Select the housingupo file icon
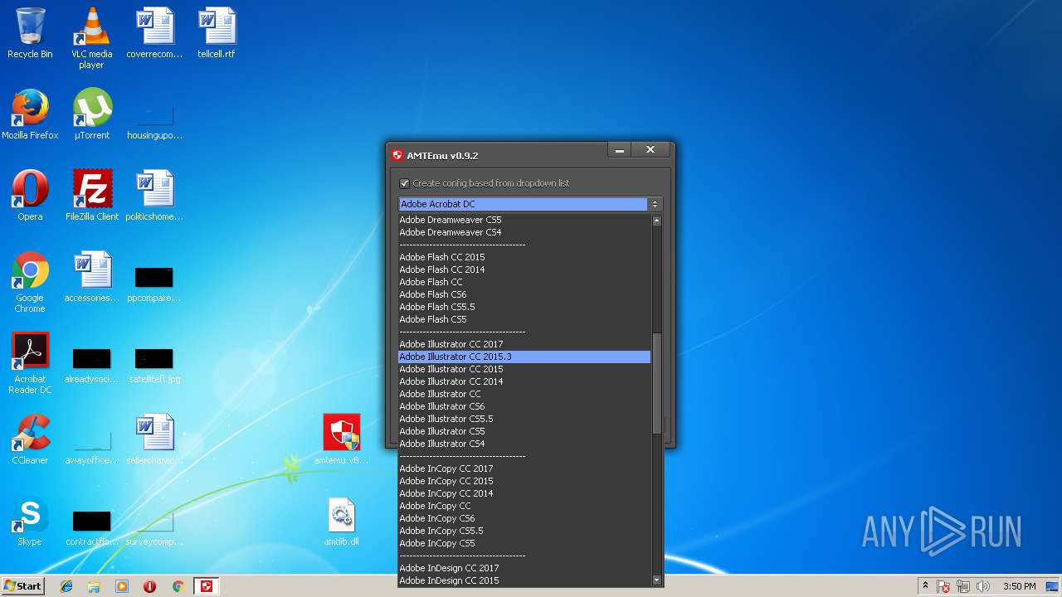 tap(154, 120)
